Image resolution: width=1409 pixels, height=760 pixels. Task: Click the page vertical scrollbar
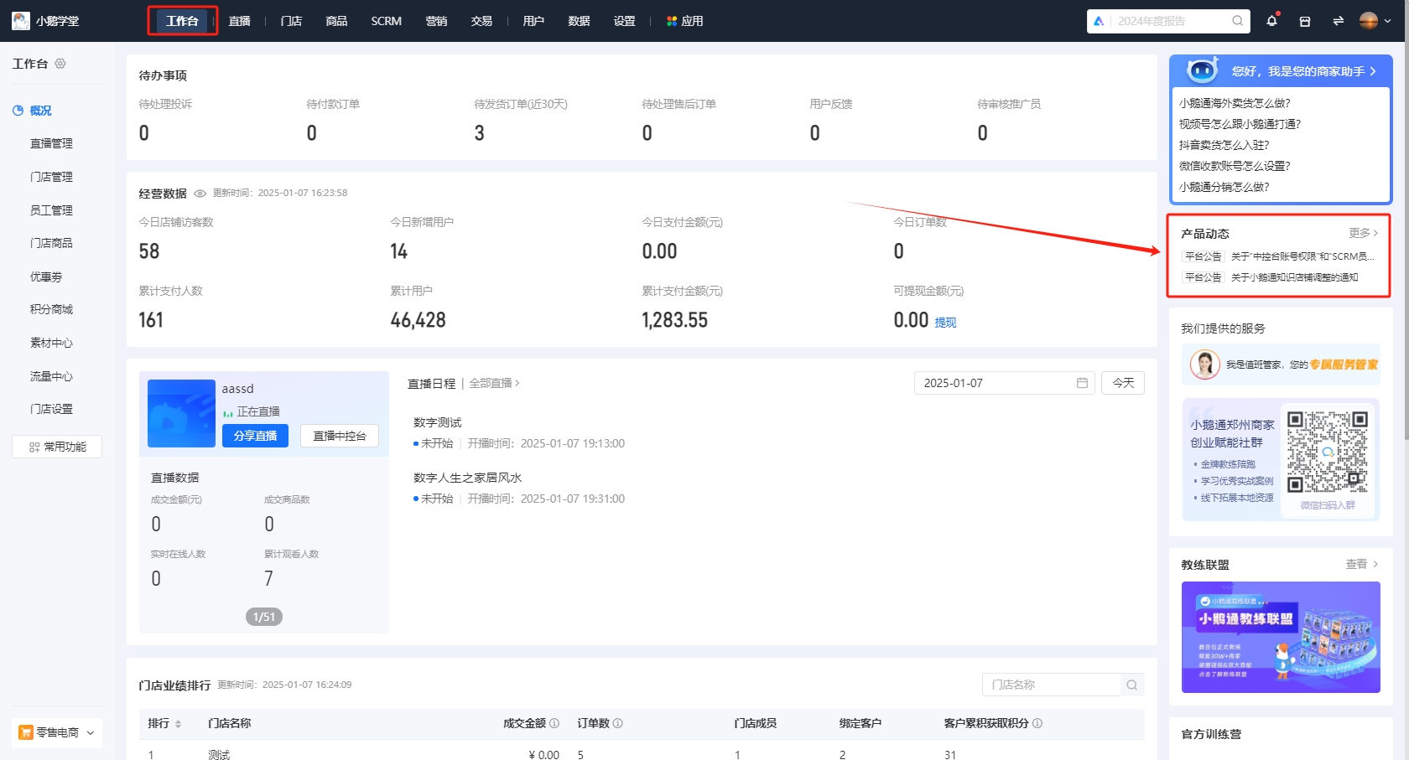(x=1406, y=251)
